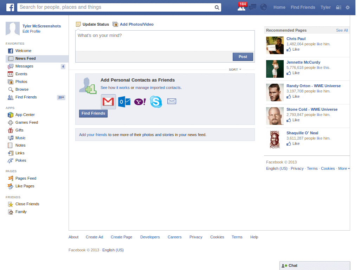This screenshot has height=270, width=360.
Task: Switch to Add Photos/Video tab
Action: 133,24
